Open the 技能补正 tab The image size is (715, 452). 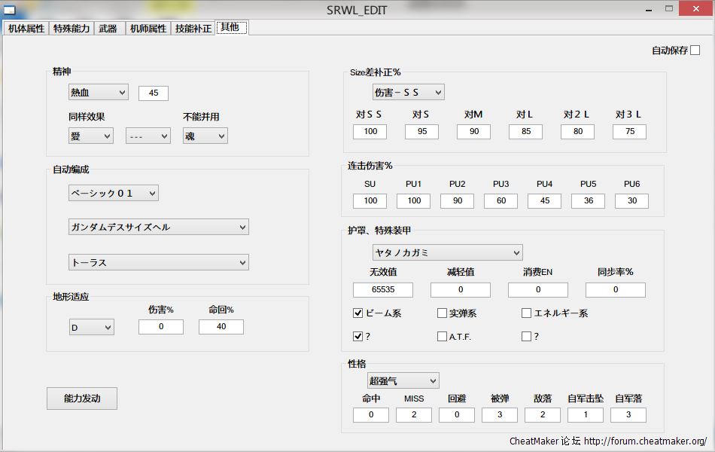tap(193, 29)
